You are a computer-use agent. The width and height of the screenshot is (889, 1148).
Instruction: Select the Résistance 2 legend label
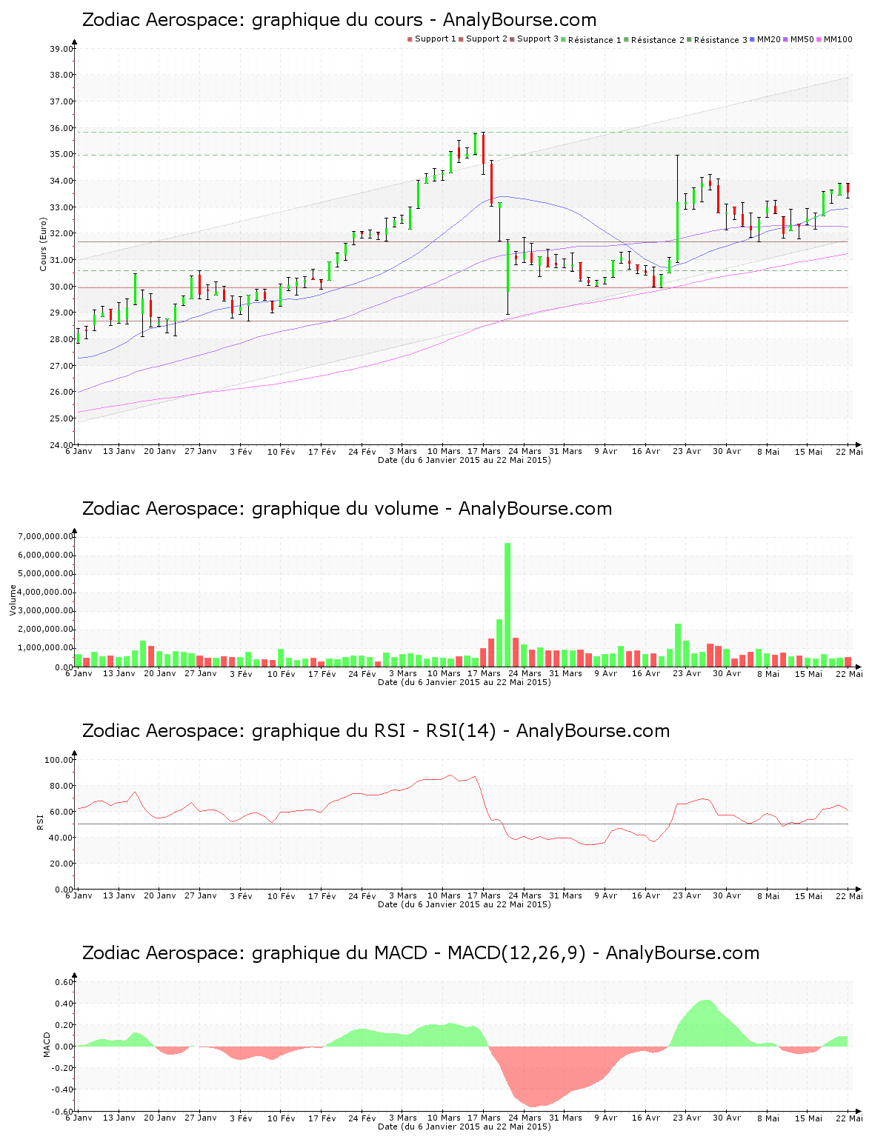pyautogui.click(x=658, y=40)
